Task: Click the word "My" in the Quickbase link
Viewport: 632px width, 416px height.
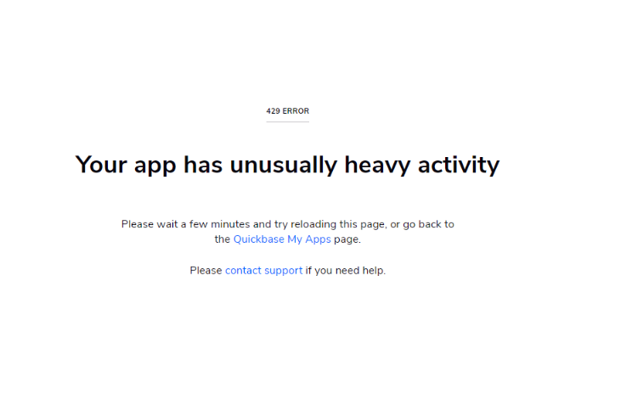Action: click(x=295, y=239)
